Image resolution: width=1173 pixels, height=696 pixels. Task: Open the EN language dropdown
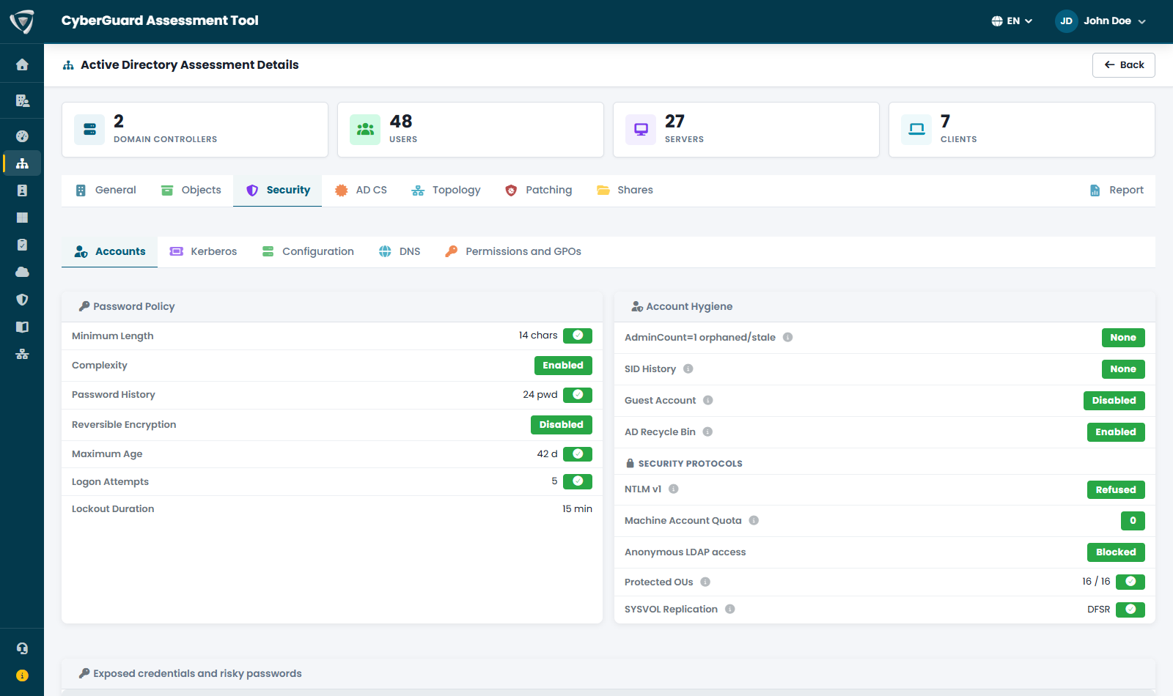1012,21
